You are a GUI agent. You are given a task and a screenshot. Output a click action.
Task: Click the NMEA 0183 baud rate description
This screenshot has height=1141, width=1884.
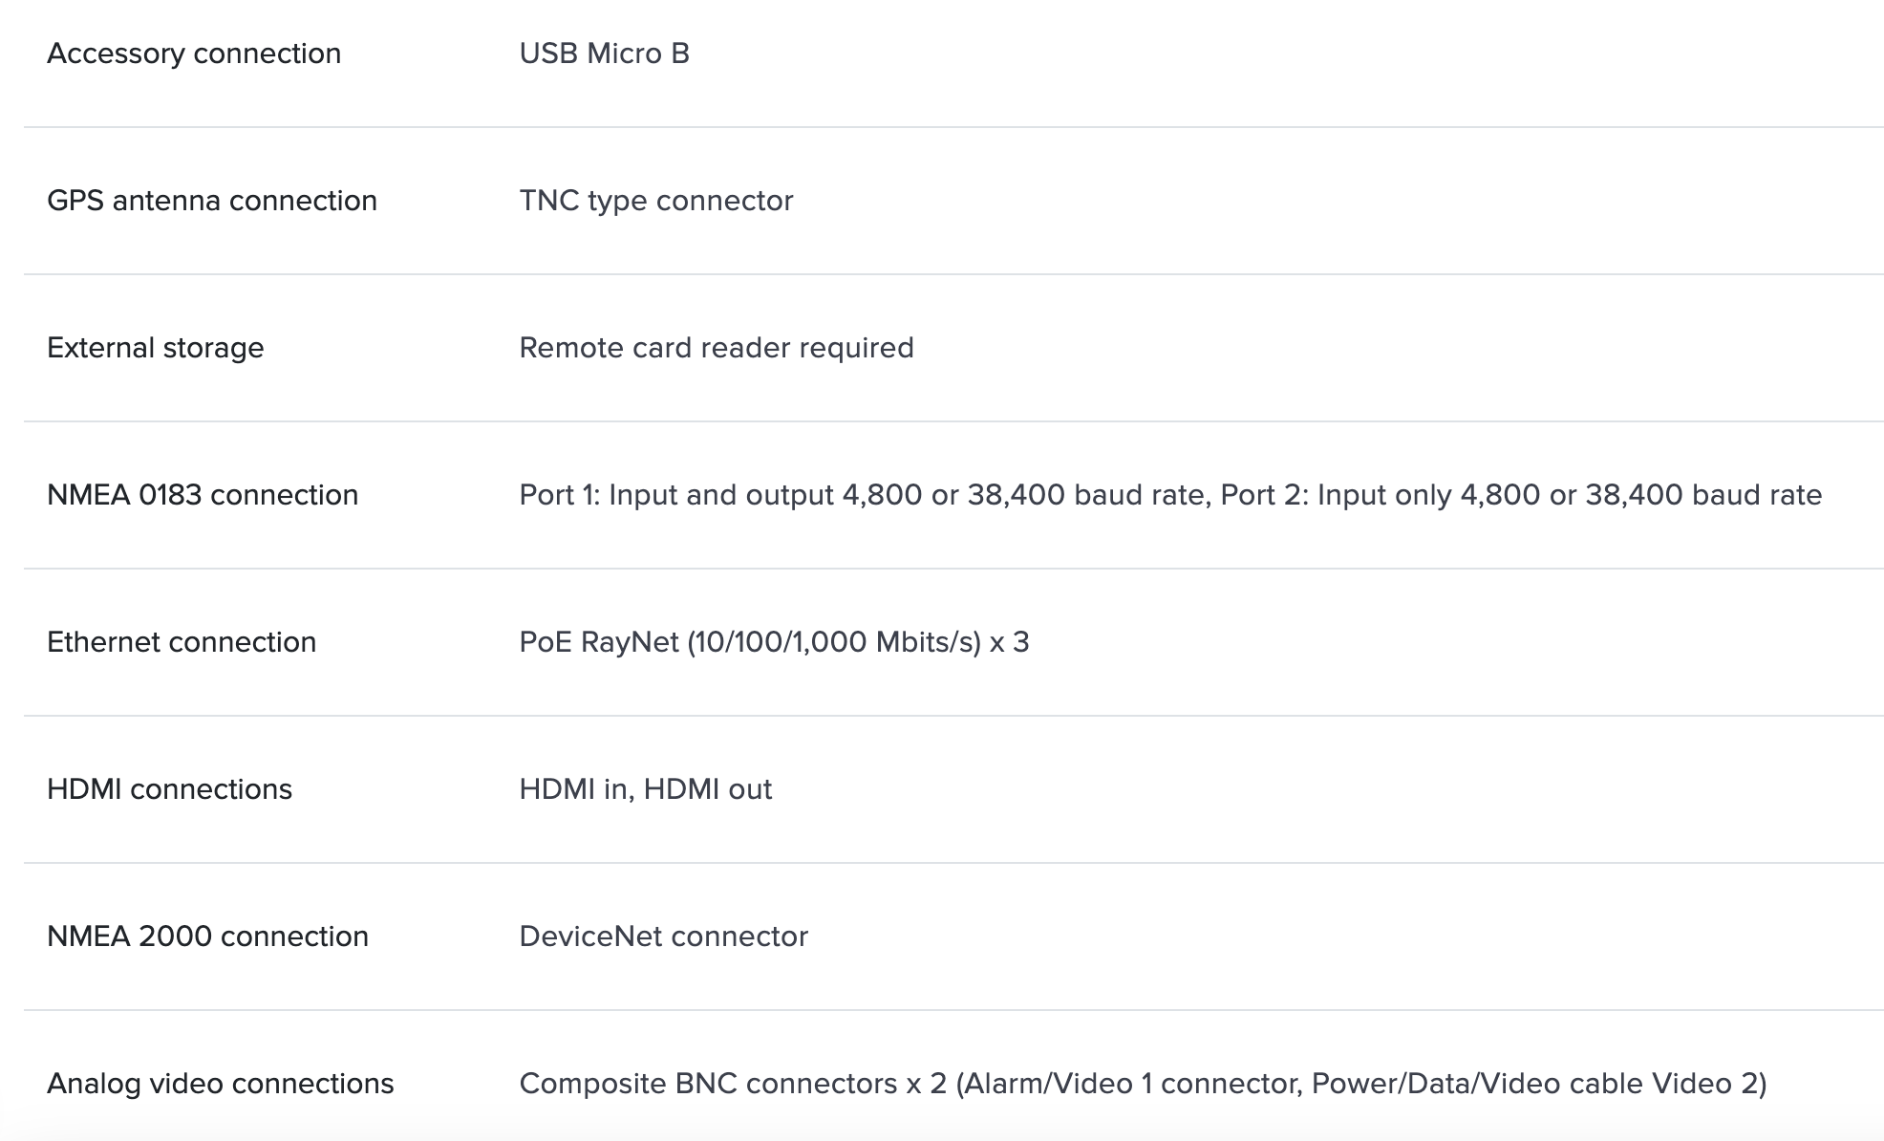coord(1169,495)
